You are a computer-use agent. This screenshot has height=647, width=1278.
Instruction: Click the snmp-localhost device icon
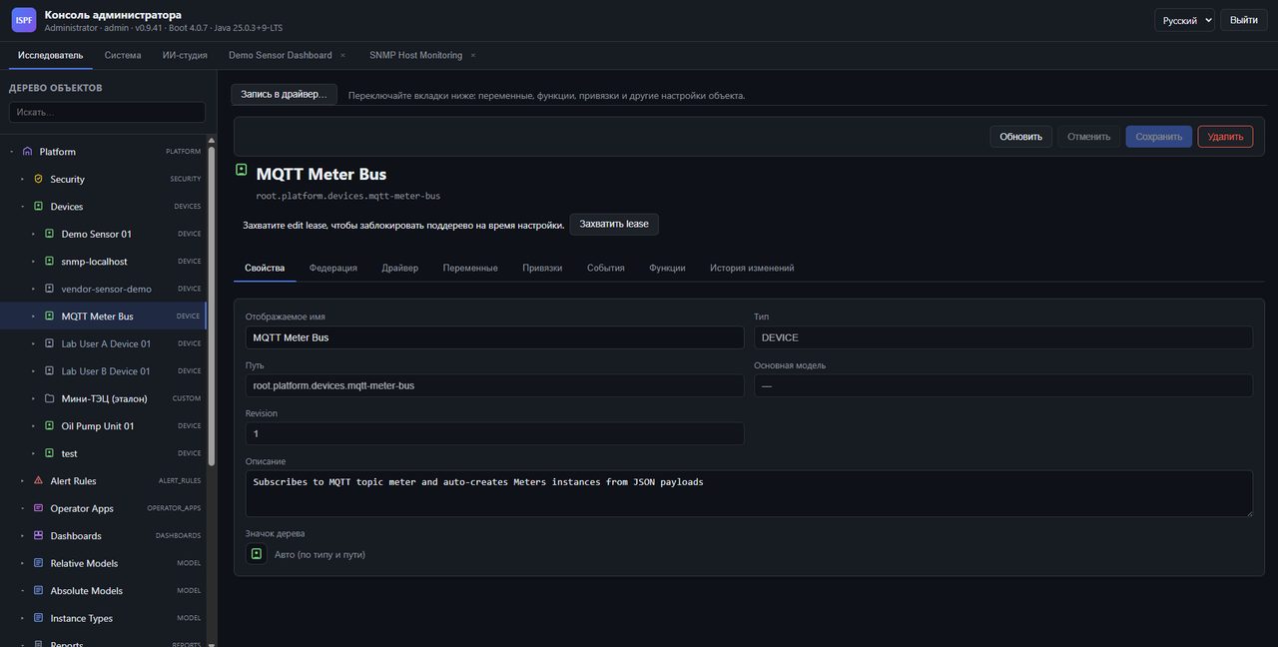[49, 262]
